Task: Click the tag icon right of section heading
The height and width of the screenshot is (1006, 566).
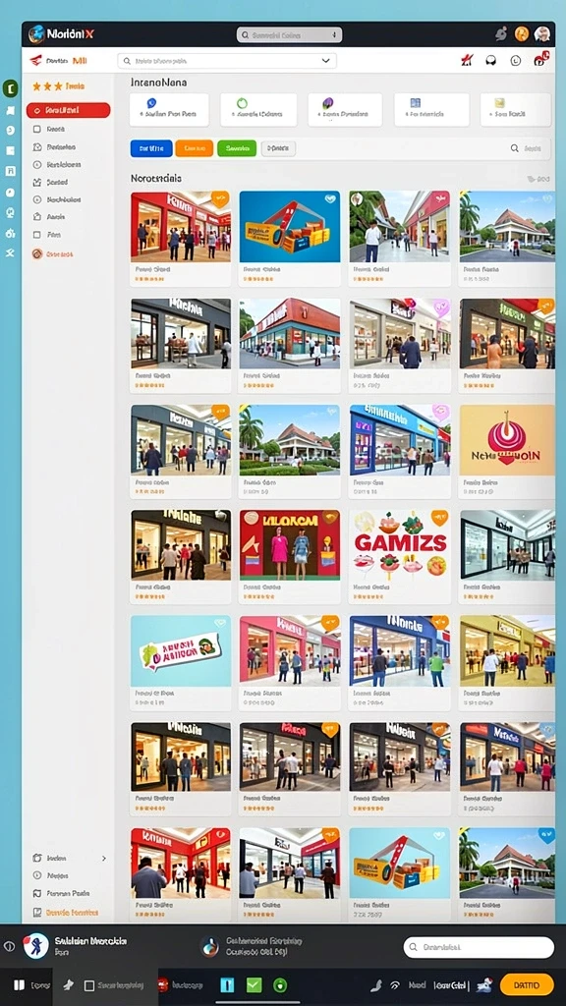Action: [x=531, y=179]
